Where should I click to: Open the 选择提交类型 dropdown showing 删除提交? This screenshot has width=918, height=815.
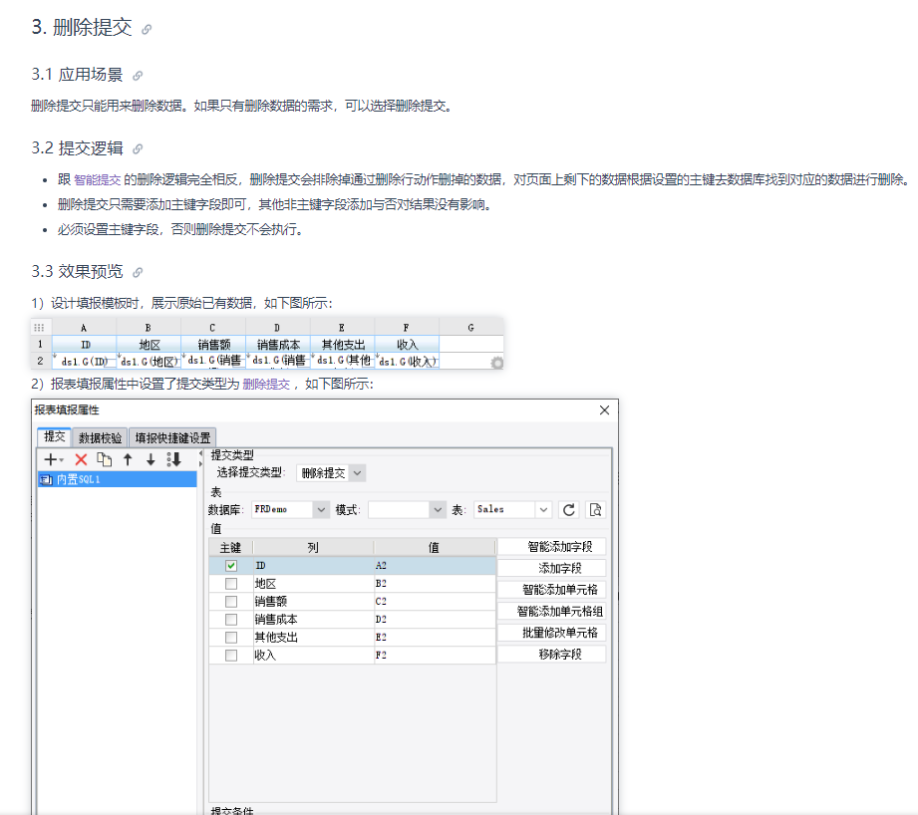coord(331,472)
